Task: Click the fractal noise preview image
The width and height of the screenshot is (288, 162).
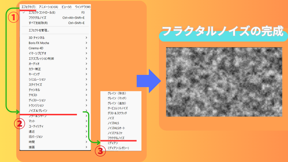Action: [x=224, y=82]
